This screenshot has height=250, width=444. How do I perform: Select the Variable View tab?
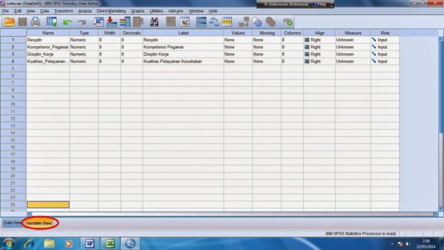[39, 223]
